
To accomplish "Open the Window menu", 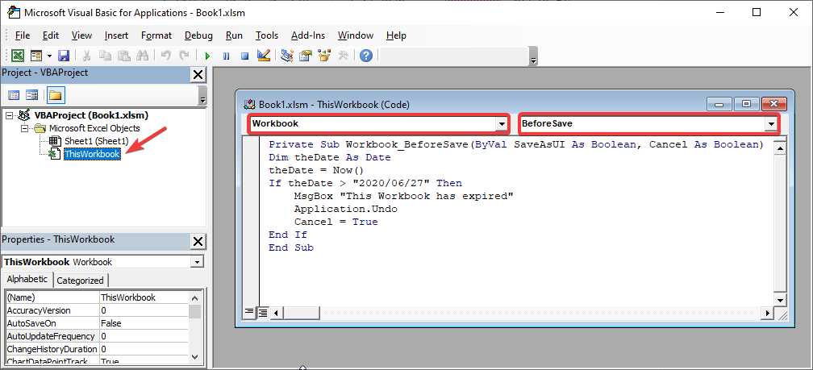I will [356, 35].
